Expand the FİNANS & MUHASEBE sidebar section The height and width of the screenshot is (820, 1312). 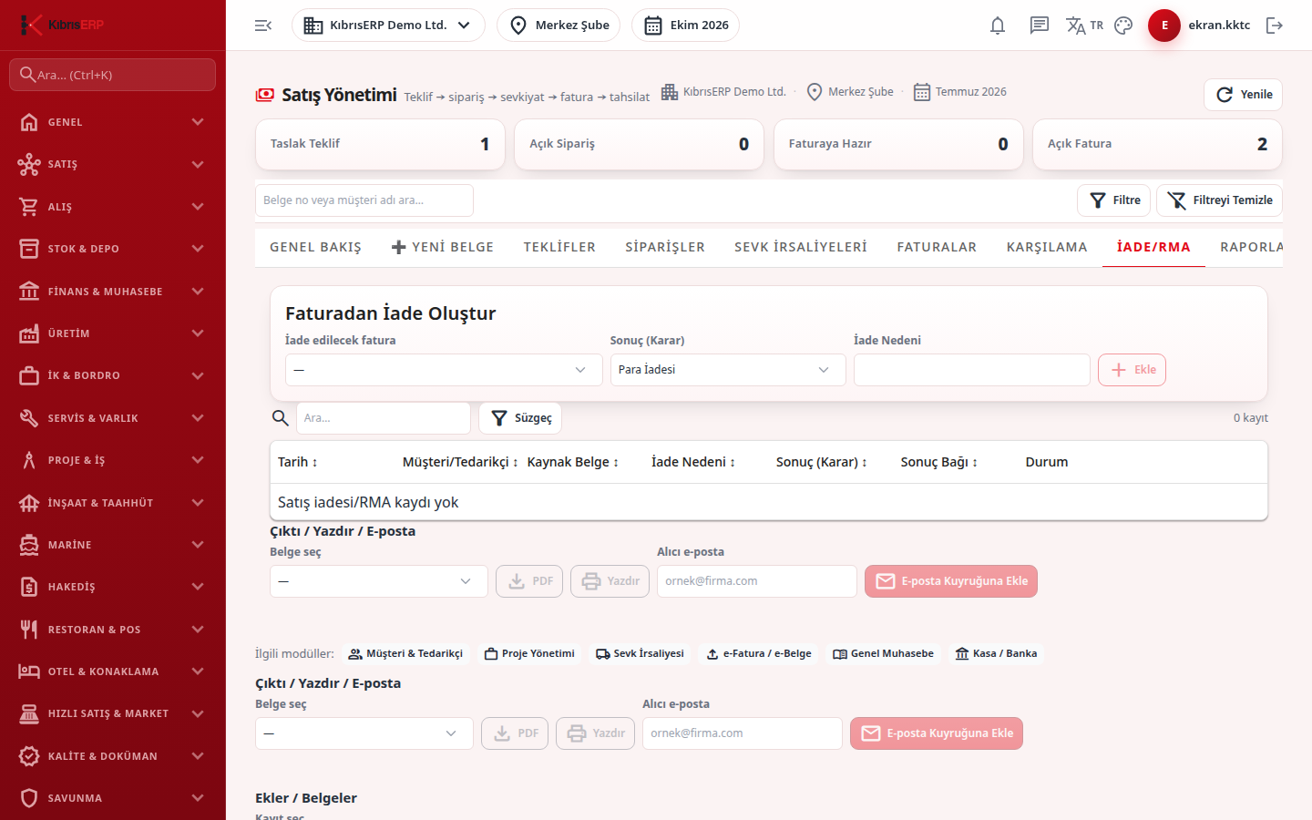(113, 292)
